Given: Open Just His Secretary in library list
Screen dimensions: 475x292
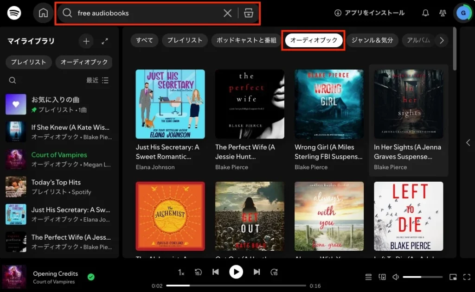Looking at the screenshot, I should point(59,214).
